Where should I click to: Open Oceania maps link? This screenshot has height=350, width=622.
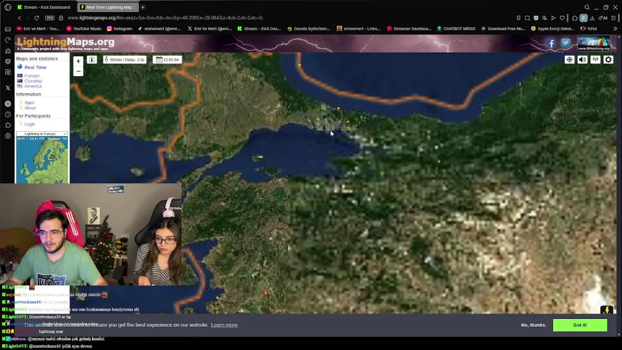[x=33, y=81]
